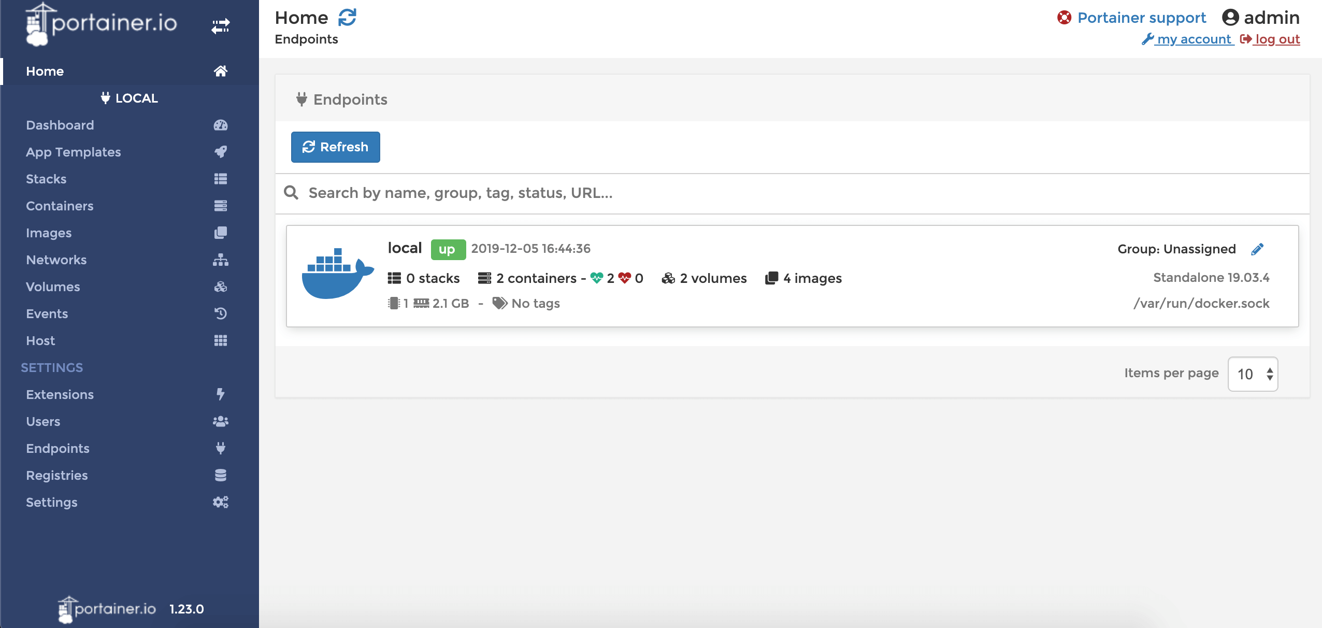Open the Dashboard gauge icon in the sidebar
Screen dimensions: 1322x628
(x=220, y=125)
